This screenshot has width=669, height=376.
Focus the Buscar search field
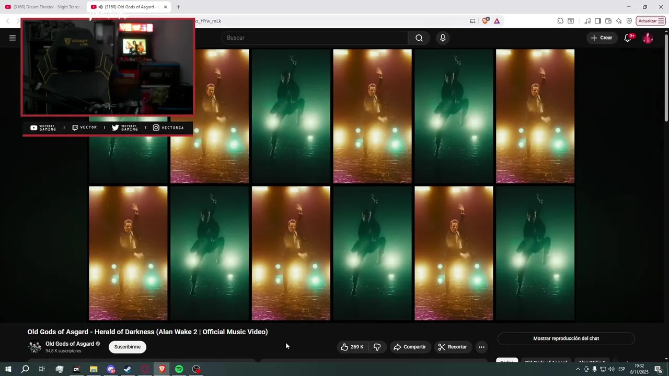(x=315, y=38)
